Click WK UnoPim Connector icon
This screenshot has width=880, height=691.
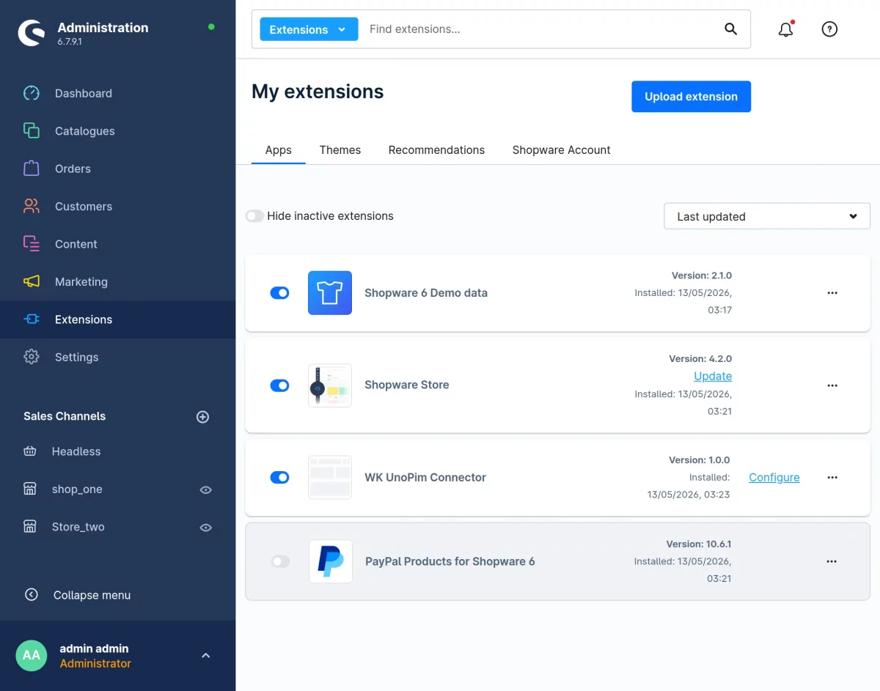(330, 478)
